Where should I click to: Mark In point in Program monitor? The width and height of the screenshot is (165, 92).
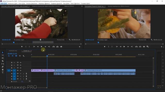[x=109, y=47]
